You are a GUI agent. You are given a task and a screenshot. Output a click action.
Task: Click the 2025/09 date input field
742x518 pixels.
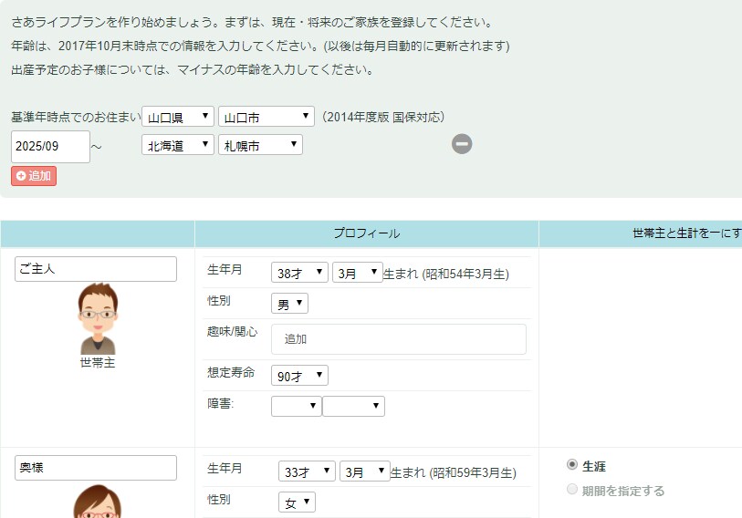tap(50, 147)
